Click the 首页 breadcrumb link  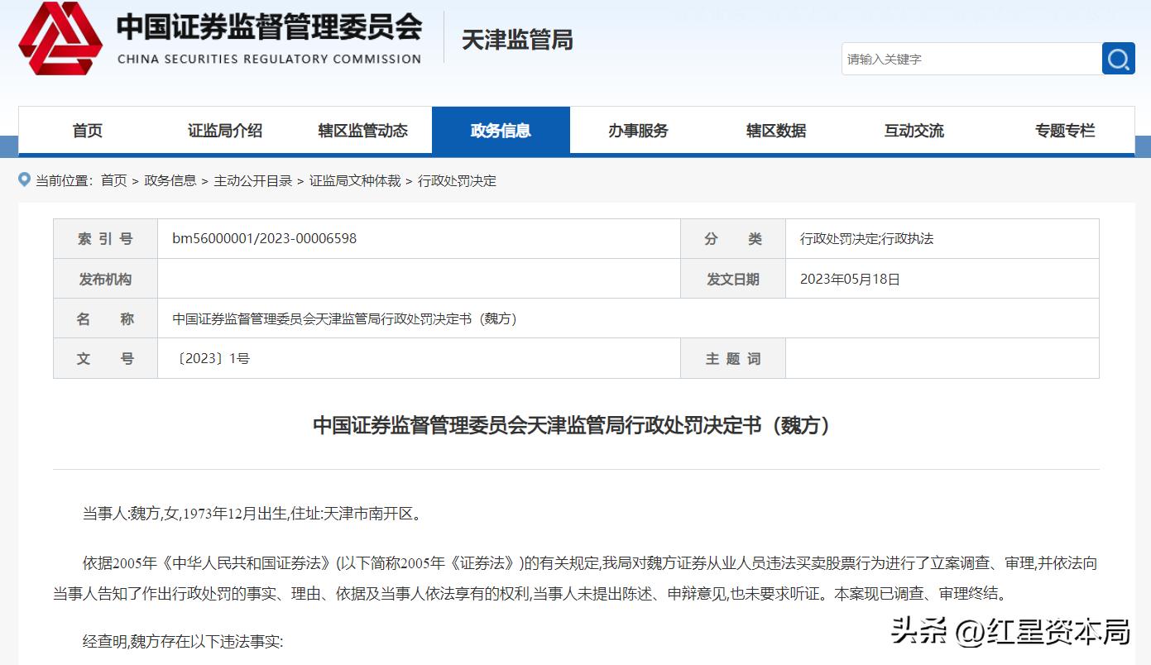click(114, 180)
